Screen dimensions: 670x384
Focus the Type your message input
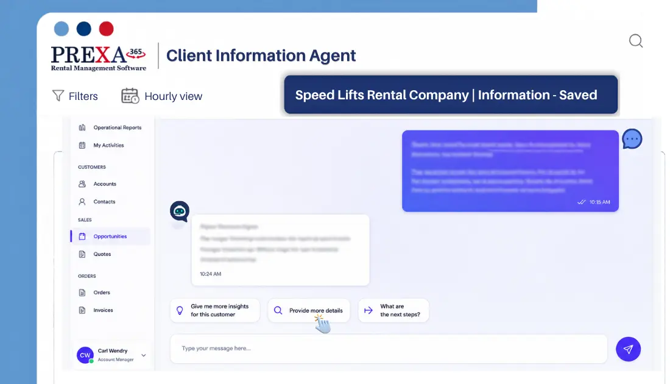389,349
